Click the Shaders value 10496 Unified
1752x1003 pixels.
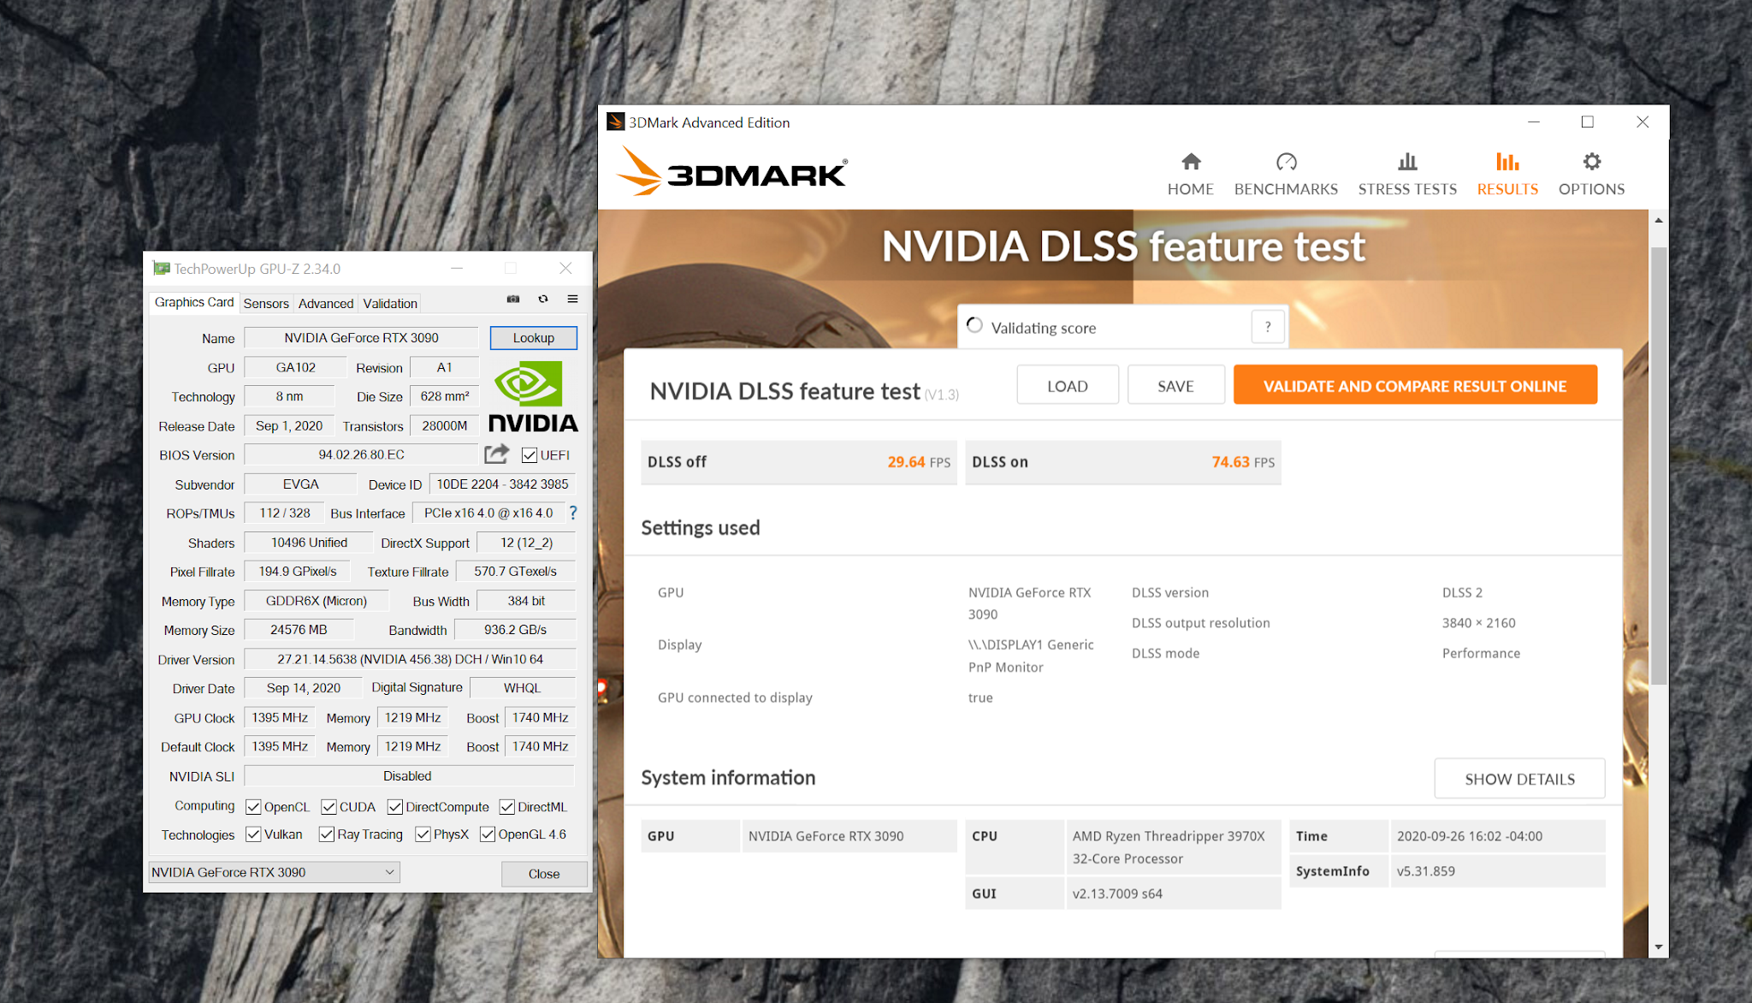click(309, 543)
